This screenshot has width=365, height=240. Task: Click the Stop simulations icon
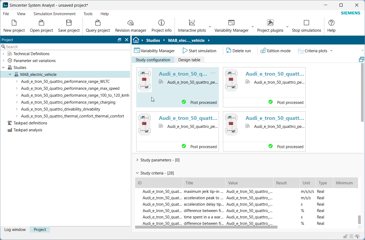click(306, 23)
